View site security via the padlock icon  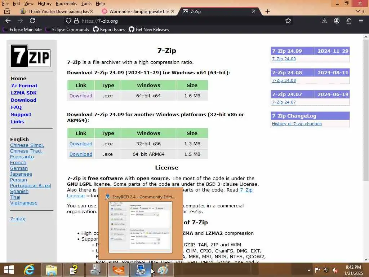[x=76, y=21]
